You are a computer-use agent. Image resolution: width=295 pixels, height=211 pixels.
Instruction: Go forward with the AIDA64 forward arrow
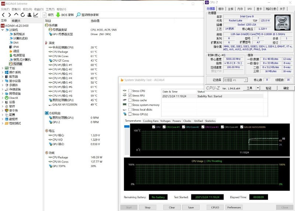[10, 15]
